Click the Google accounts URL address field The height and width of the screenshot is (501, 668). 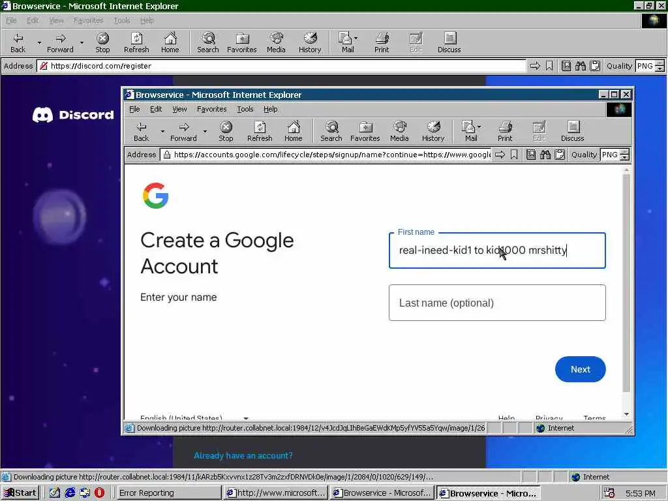326,155
